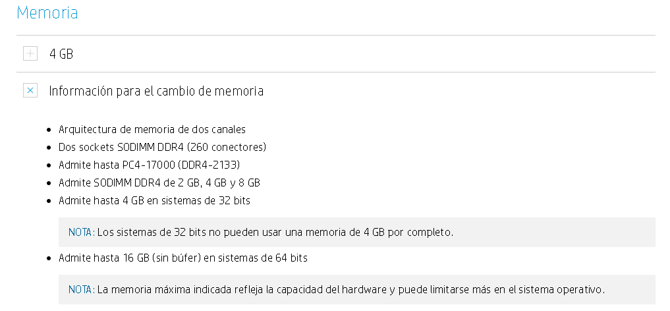Collapse memory change information using X icon
The width and height of the screenshot is (670, 311).
point(30,90)
